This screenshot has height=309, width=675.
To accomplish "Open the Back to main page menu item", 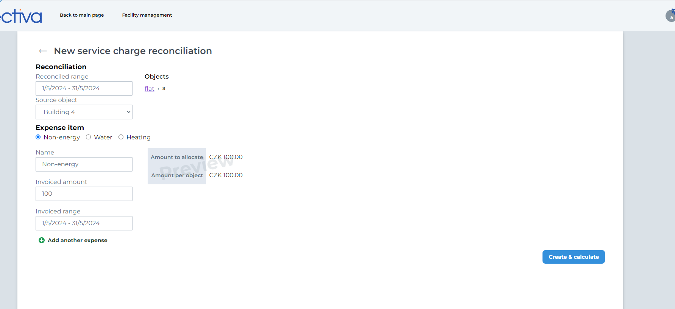I will pos(82,15).
